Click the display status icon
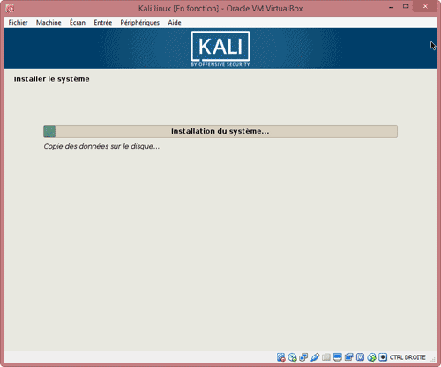Viewport: 441px width, 367px height. 338,357
